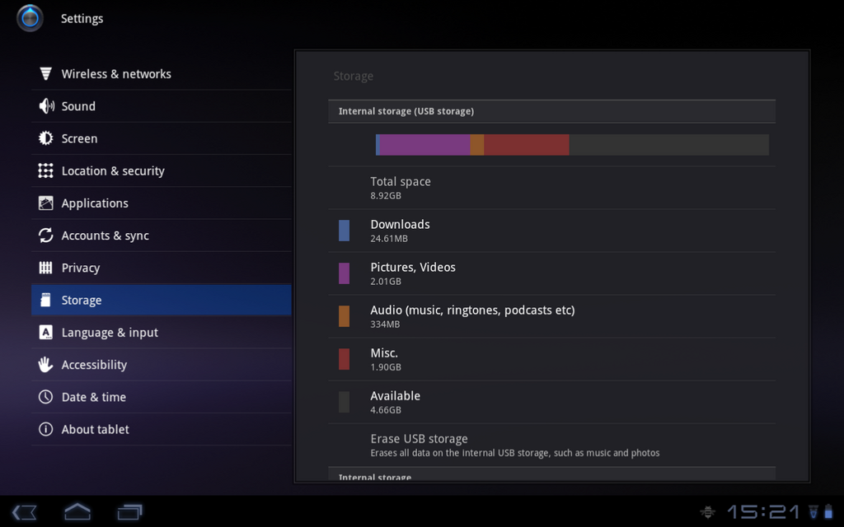Viewport: 844px width, 527px height.
Task: Select the Pictures, Videos storage entry
Action: click(x=552, y=273)
